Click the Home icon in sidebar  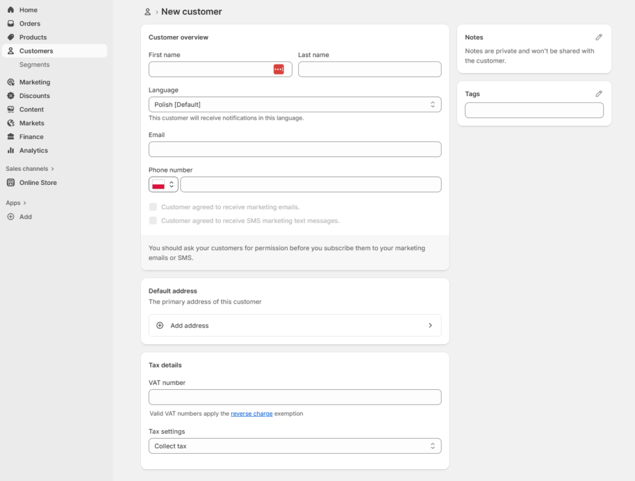11,10
